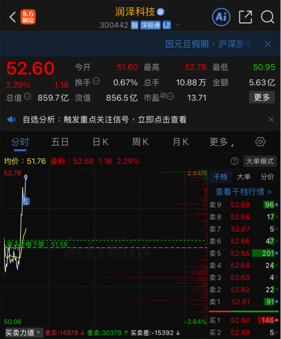
Task: Expand the 更多 chart period menu
Action: point(221,142)
